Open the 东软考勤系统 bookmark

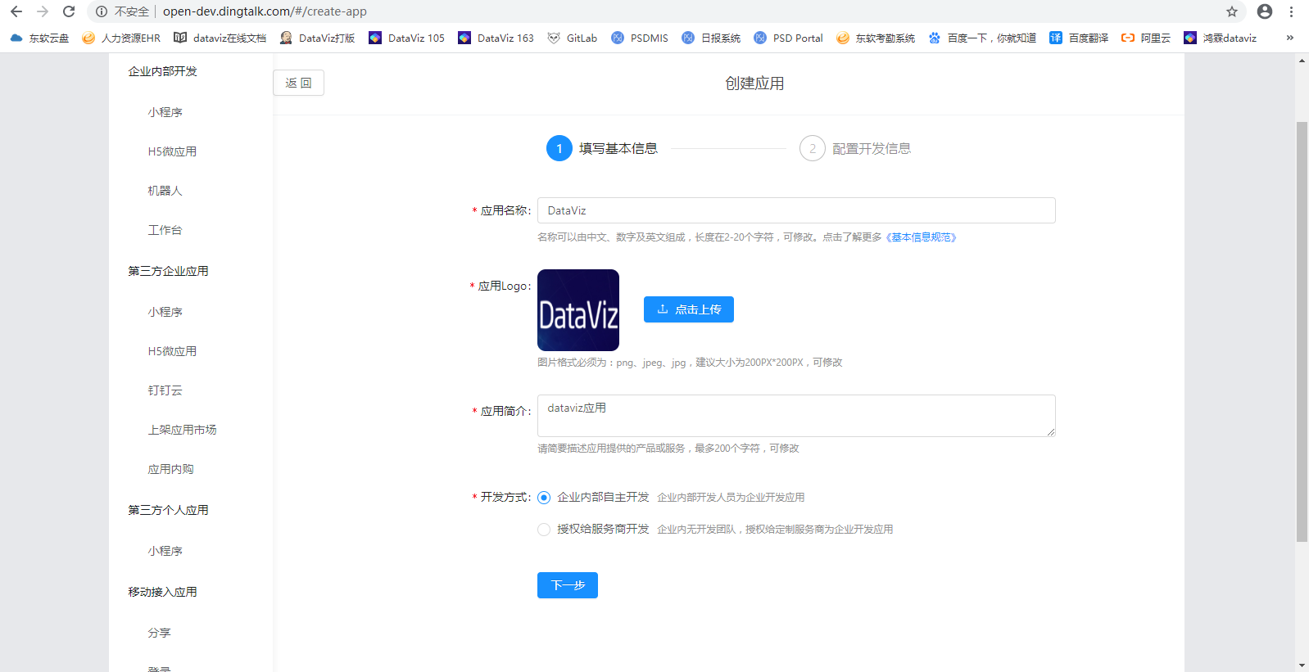pyautogui.click(x=876, y=38)
